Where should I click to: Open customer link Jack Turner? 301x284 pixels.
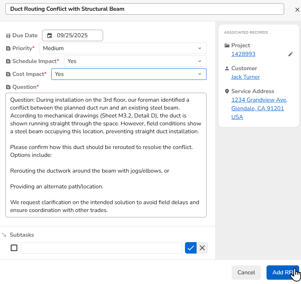coord(246,77)
